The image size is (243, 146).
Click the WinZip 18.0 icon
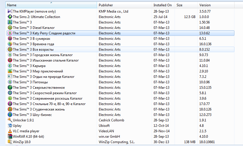(x=10, y=142)
